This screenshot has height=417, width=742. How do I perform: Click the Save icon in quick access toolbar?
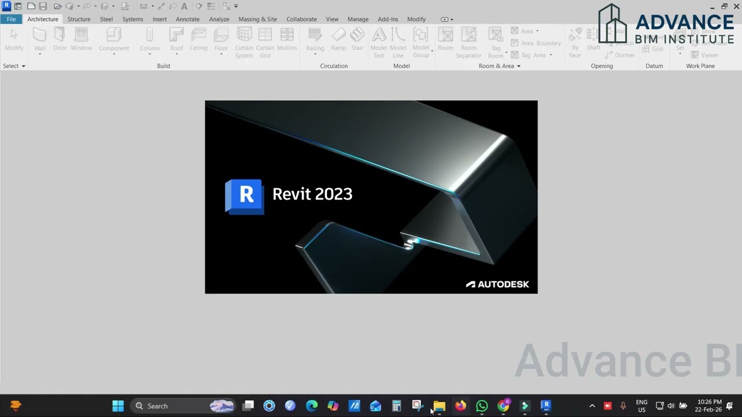tap(43, 6)
